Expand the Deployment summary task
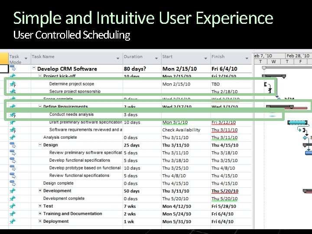Screen dimensions: 312x234 (x=40, y=221)
